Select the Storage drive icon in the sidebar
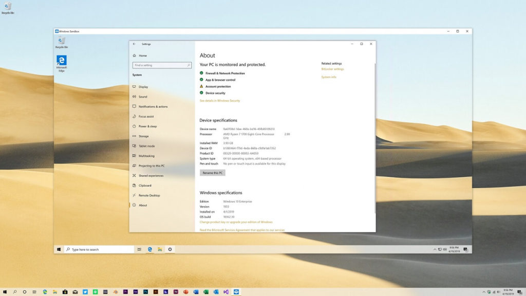The image size is (526, 296). [x=135, y=136]
